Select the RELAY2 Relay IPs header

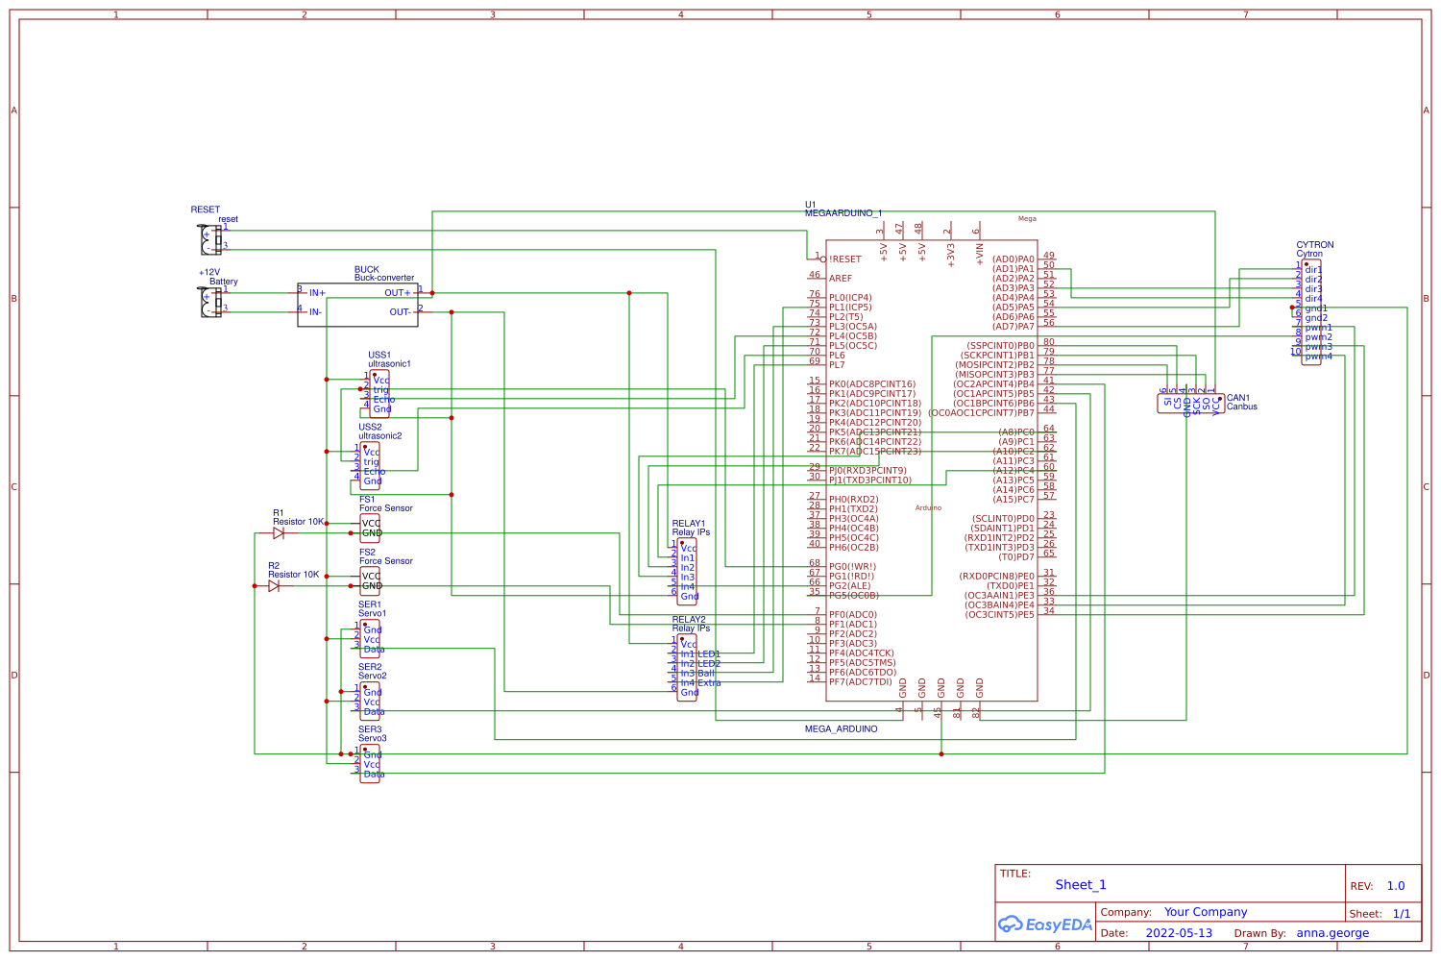coord(686,668)
